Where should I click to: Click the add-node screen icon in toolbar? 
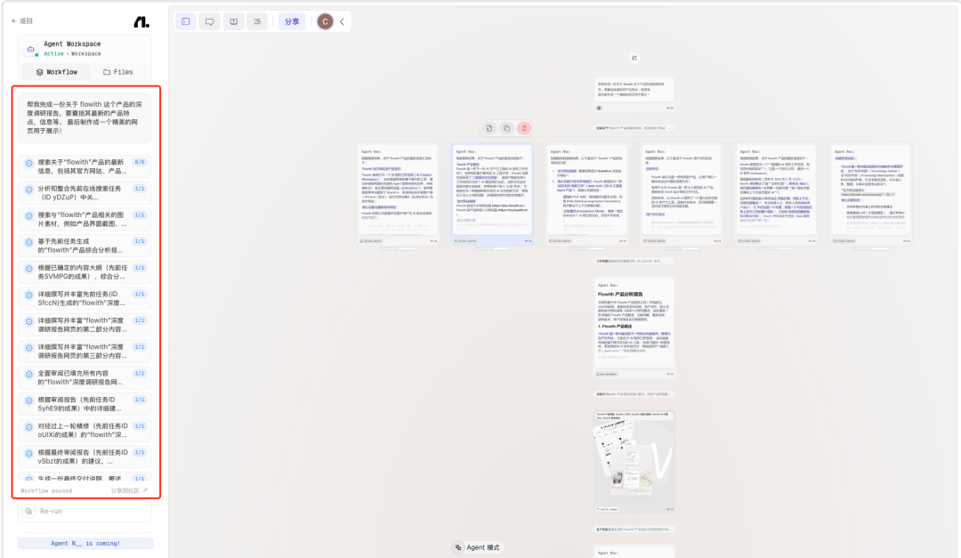[x=233, y=21]
